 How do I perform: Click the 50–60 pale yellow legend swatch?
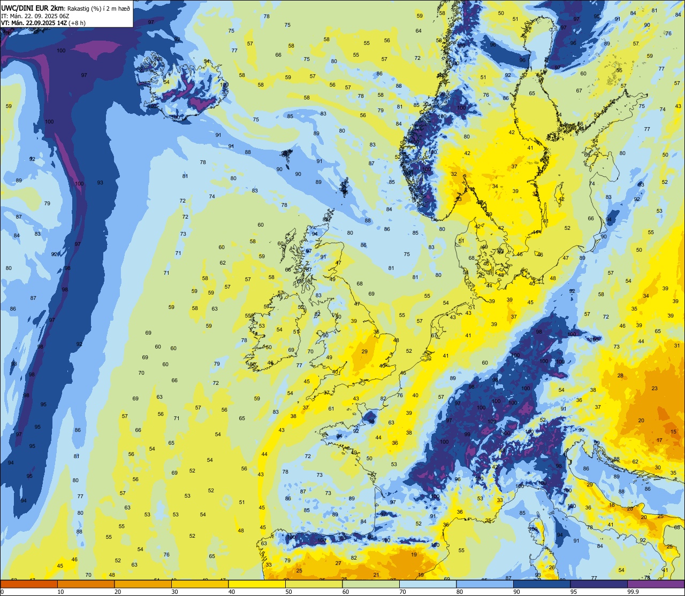(x=314, y=584)
